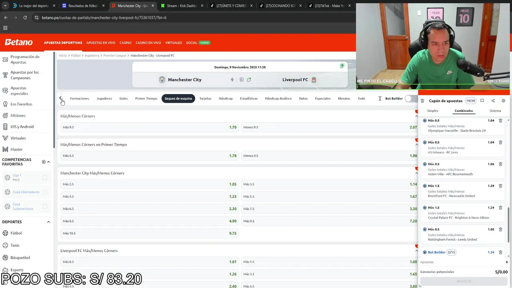Open Fútbol in the sports sidebar

[16, 233]
